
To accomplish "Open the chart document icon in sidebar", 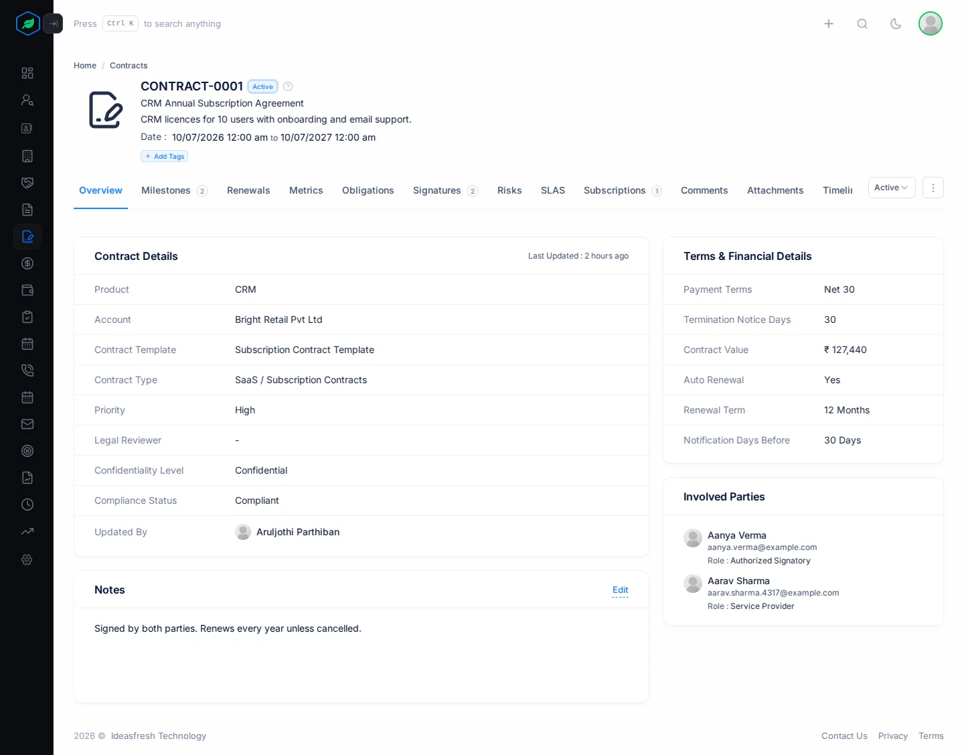I will 27,478.
